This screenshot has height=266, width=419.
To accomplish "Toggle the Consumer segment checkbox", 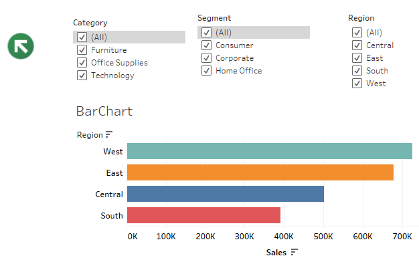I will [206, 45].
